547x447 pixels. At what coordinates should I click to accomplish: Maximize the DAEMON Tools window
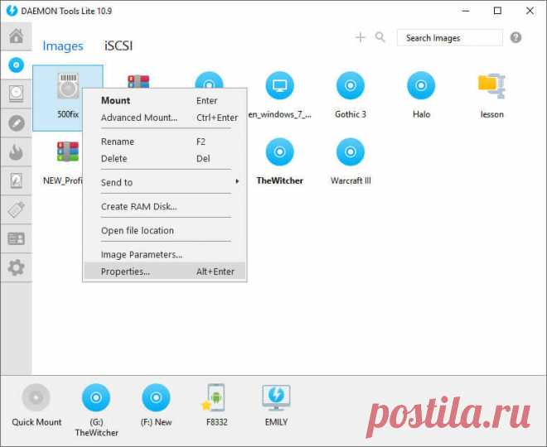point(497,11)
